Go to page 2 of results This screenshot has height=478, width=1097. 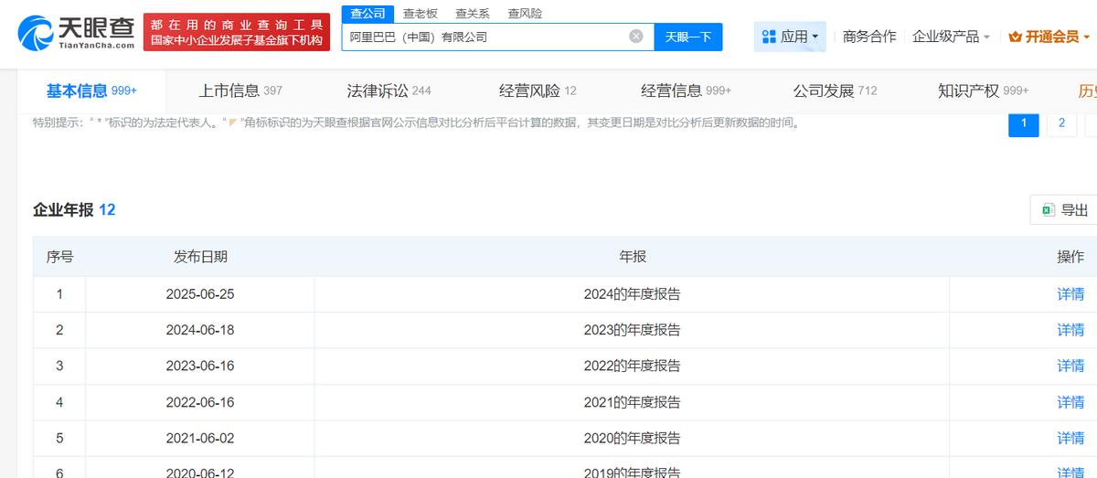click(x=1061, y=122)
